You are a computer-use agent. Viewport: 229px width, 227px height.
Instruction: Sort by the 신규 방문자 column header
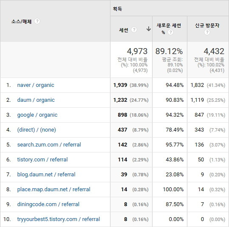click(x=207, y=26)
